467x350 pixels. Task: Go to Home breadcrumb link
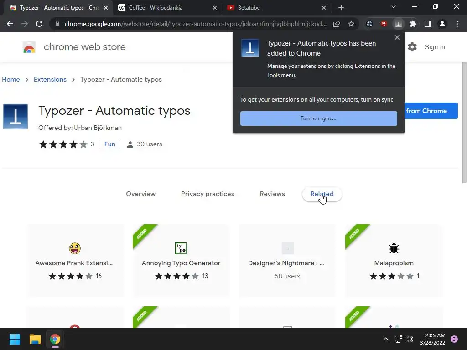coord(11,79)
